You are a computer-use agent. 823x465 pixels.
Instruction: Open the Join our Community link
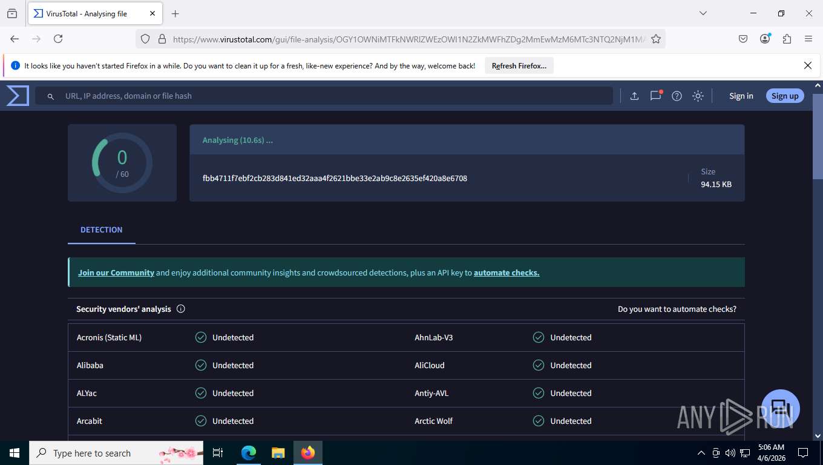pyautogui.click(x=116, y=273)
